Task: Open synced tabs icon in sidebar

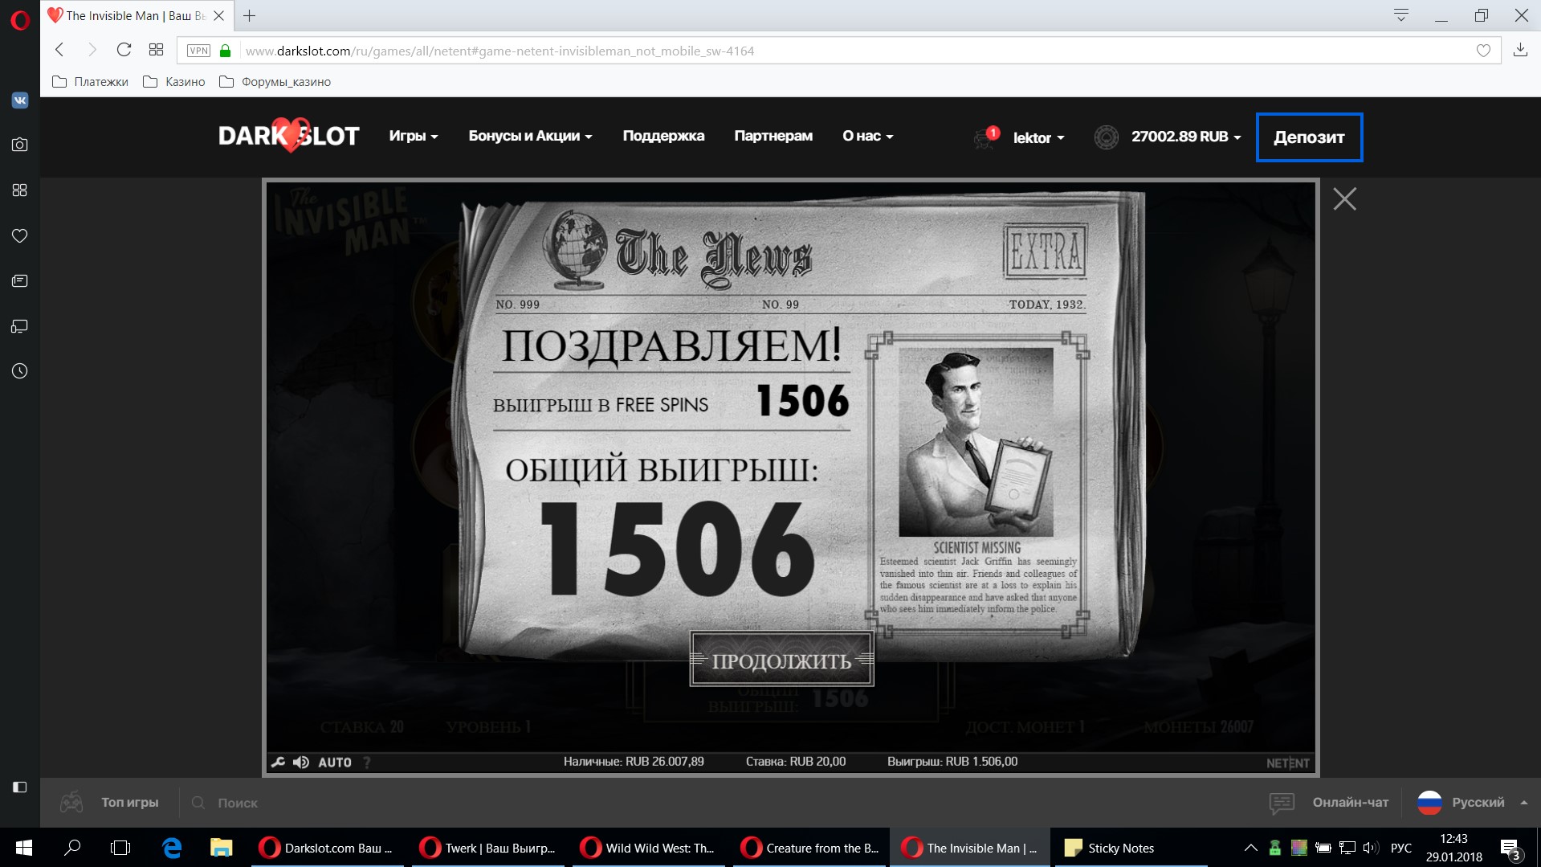Action: click(x=19, y=326)
